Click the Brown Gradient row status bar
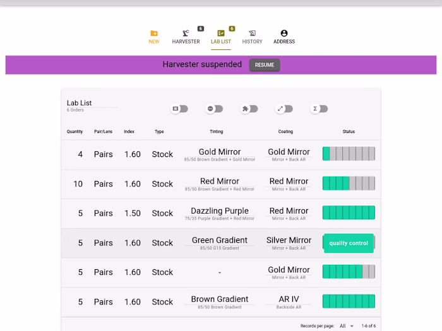This screenshot has height=331, width=442. pyautogui.click(x=349, y=301)
